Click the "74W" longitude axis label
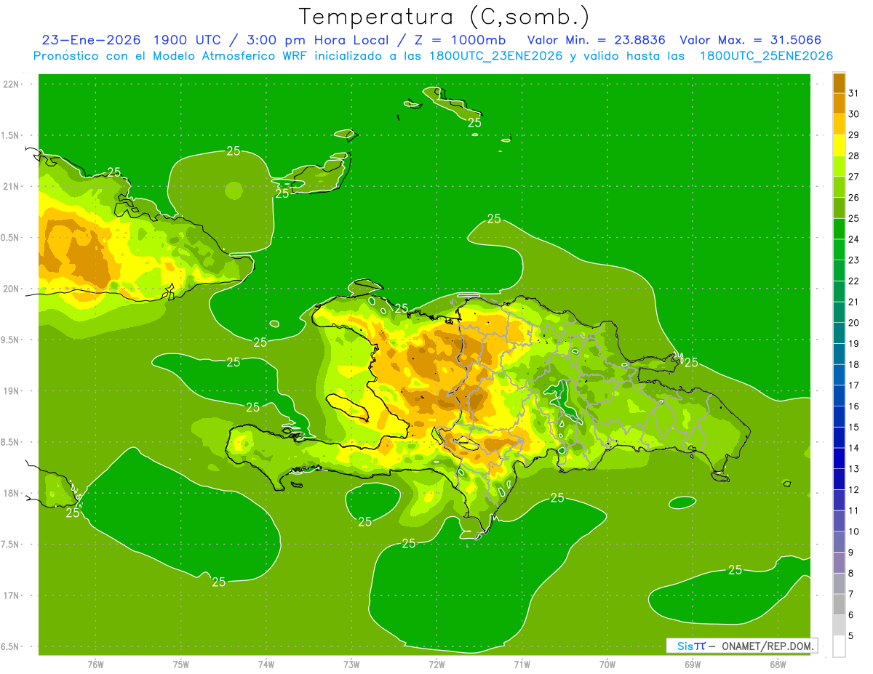Screen dimensions: 873x674 point(266,664)
